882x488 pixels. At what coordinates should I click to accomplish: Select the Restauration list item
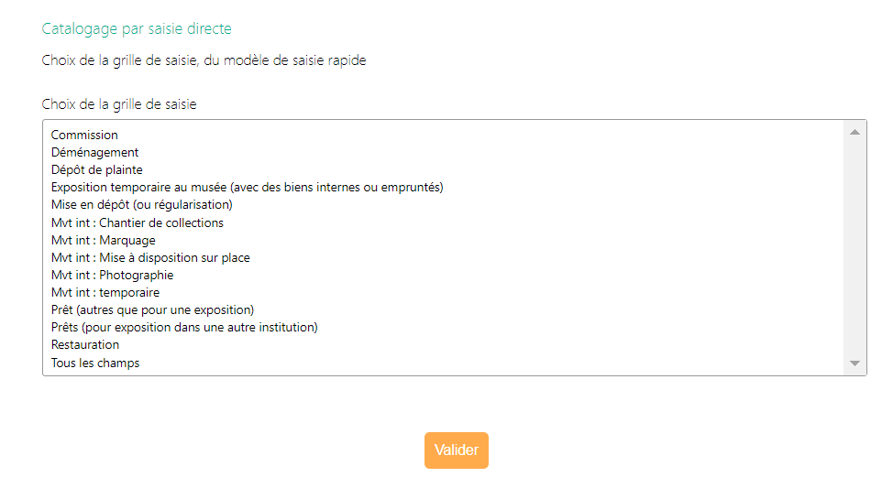pos(85,344)
